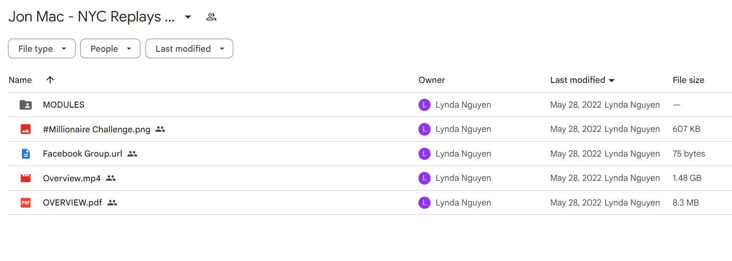Click the document icon for Facebook Group.url
Viewport: 732px width, 261px height.
coord(26,154)
